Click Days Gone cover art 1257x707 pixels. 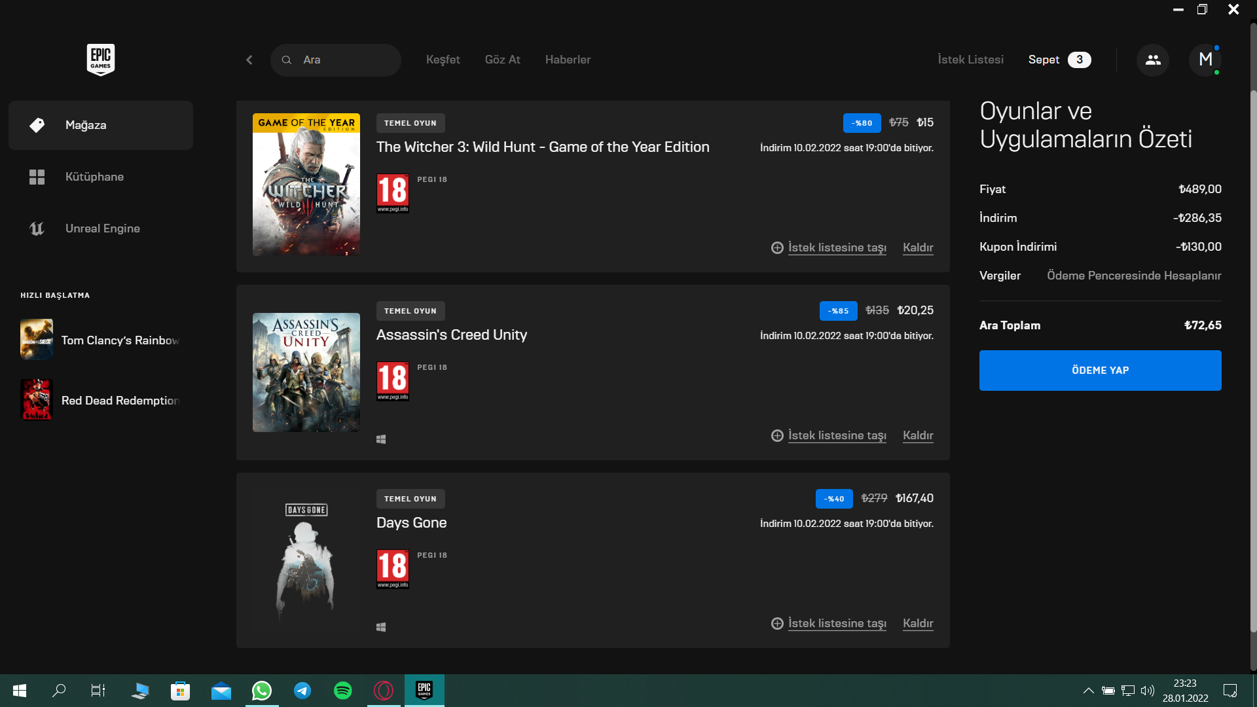pyautogui.click(x=306, y=560)
